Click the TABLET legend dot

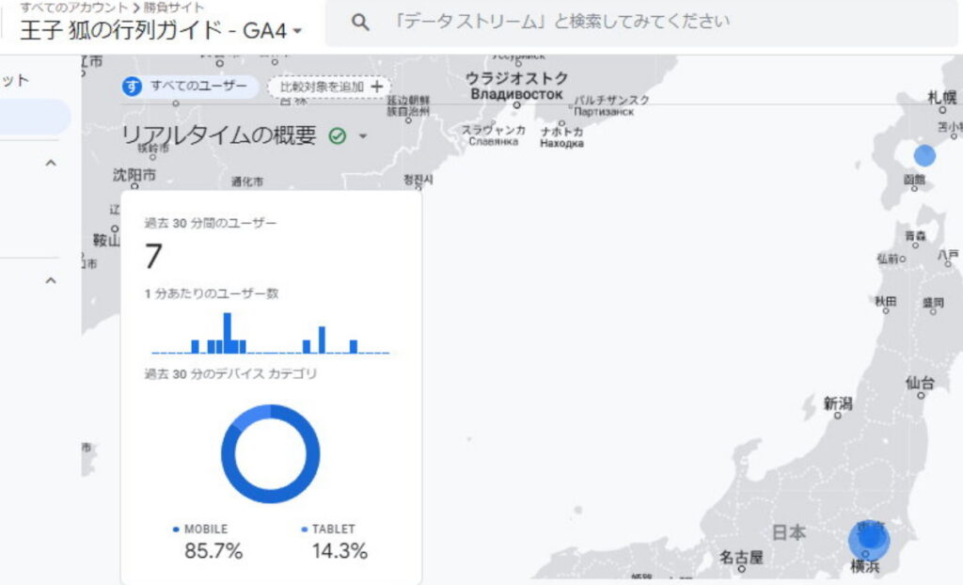pyautogui.click(x=304, y=530)
